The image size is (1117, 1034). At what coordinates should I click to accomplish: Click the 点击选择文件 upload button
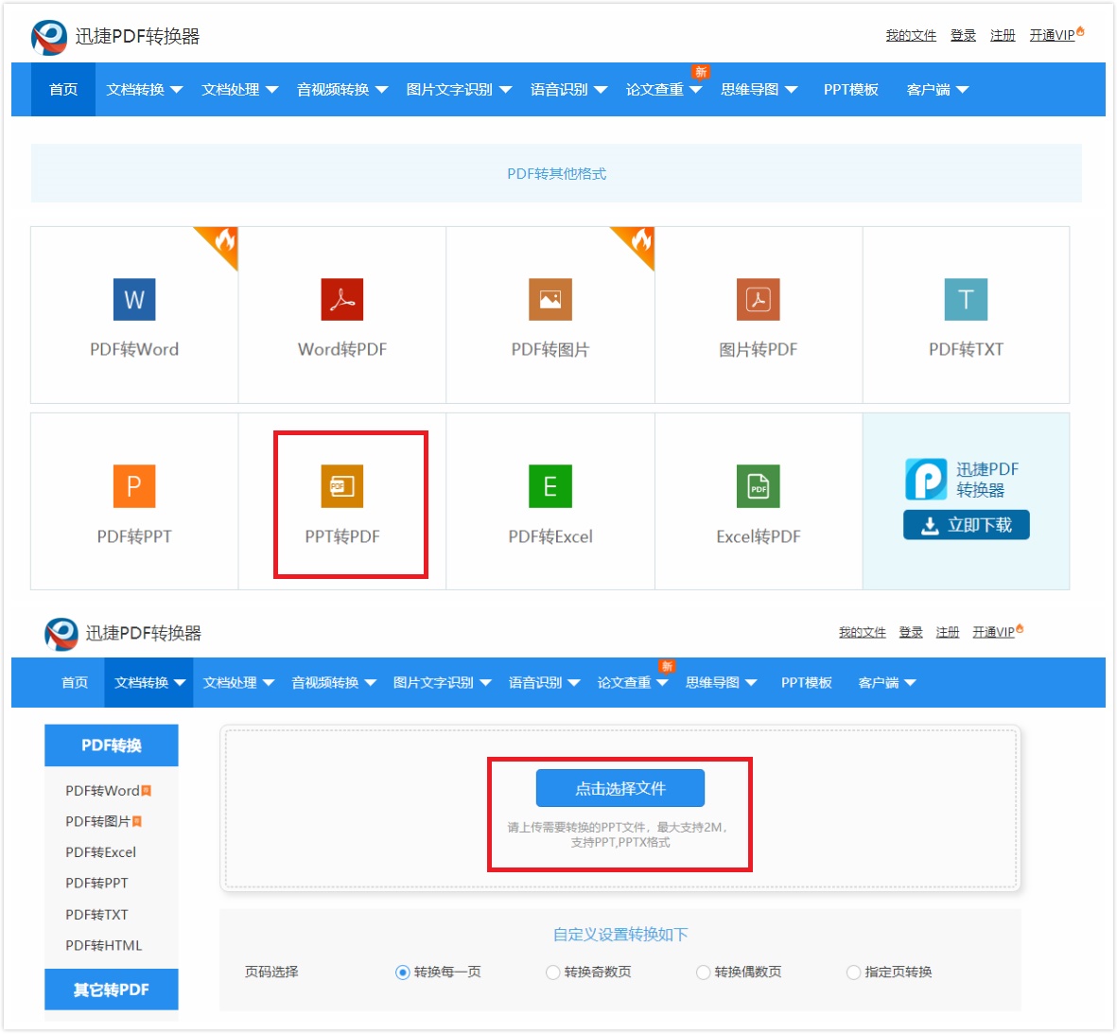[620, 789]
